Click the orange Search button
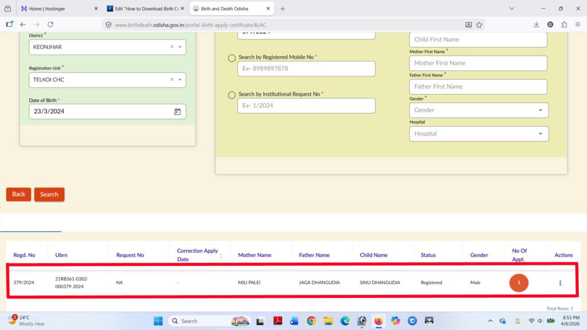 (x=49, y=194)
